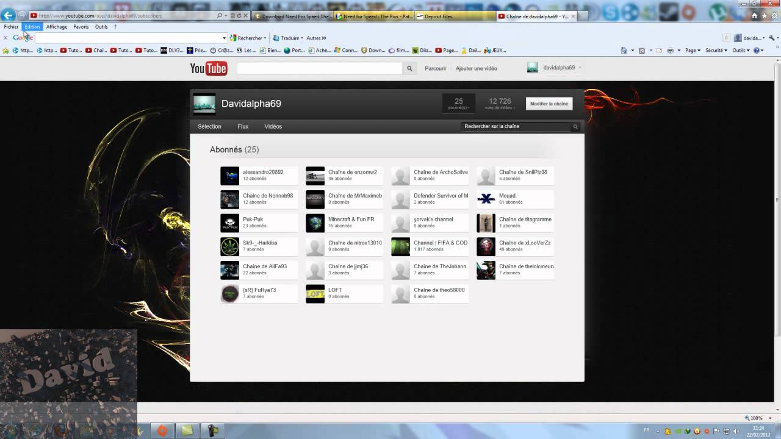
Task: Open Chaîne de xLooVerZz link
Action: click(525, 243)
